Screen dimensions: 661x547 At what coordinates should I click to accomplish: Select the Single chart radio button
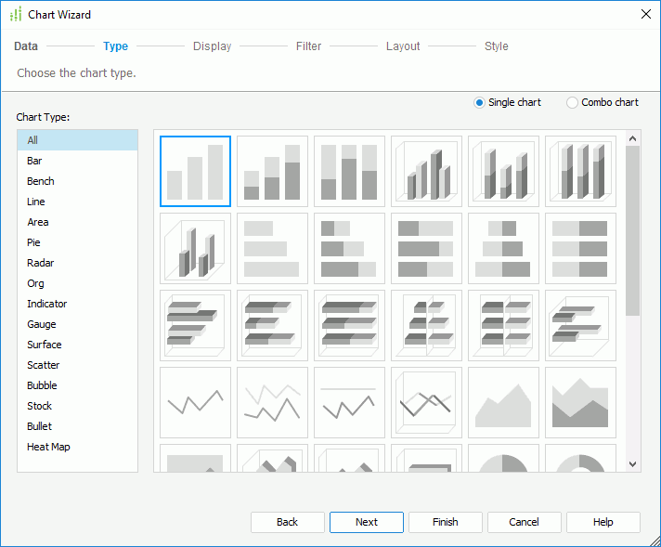[x=479, y=102]
